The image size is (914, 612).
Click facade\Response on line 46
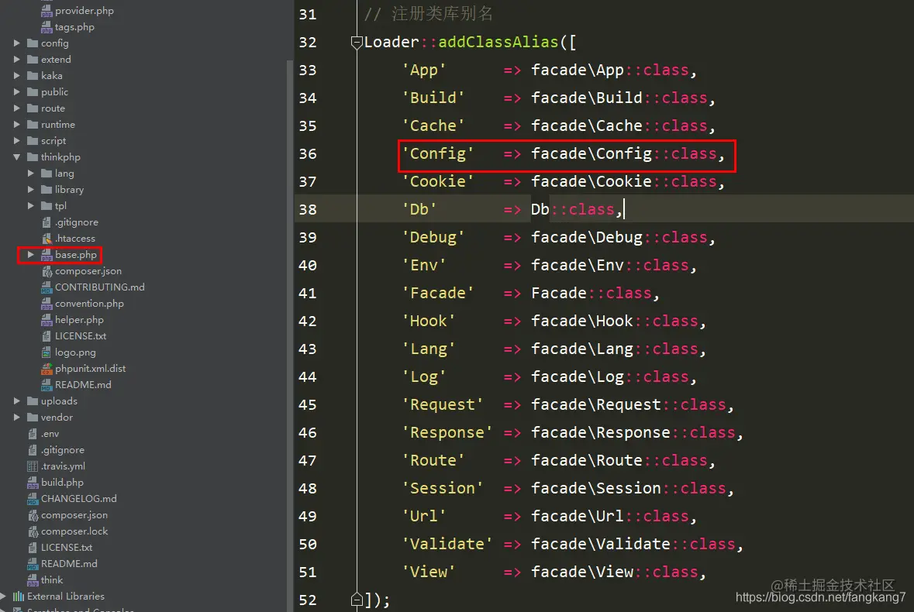coord(600,432)
